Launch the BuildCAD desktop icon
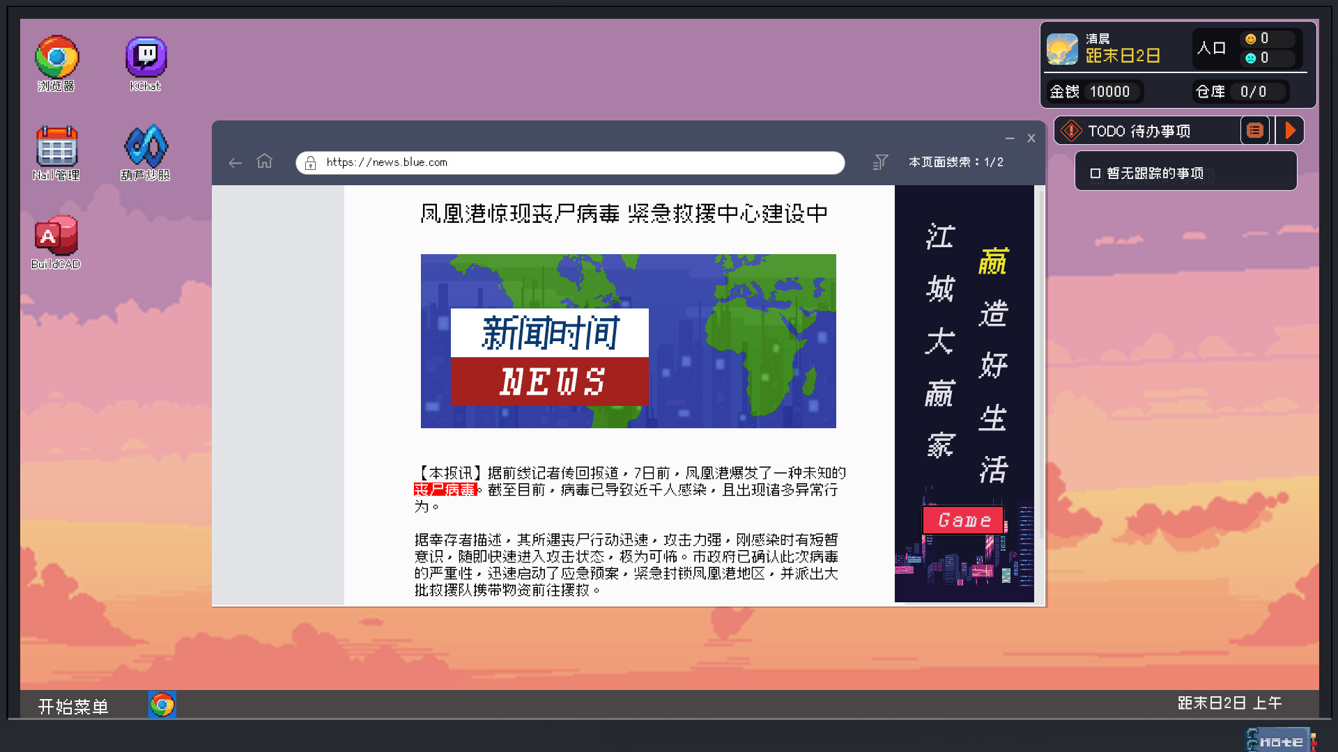The image size is (1338, 752). pos(56,242)
